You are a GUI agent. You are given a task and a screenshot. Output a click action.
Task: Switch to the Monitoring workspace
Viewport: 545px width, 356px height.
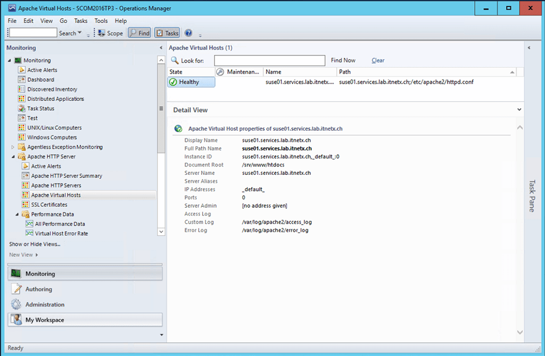click(85, 274)
